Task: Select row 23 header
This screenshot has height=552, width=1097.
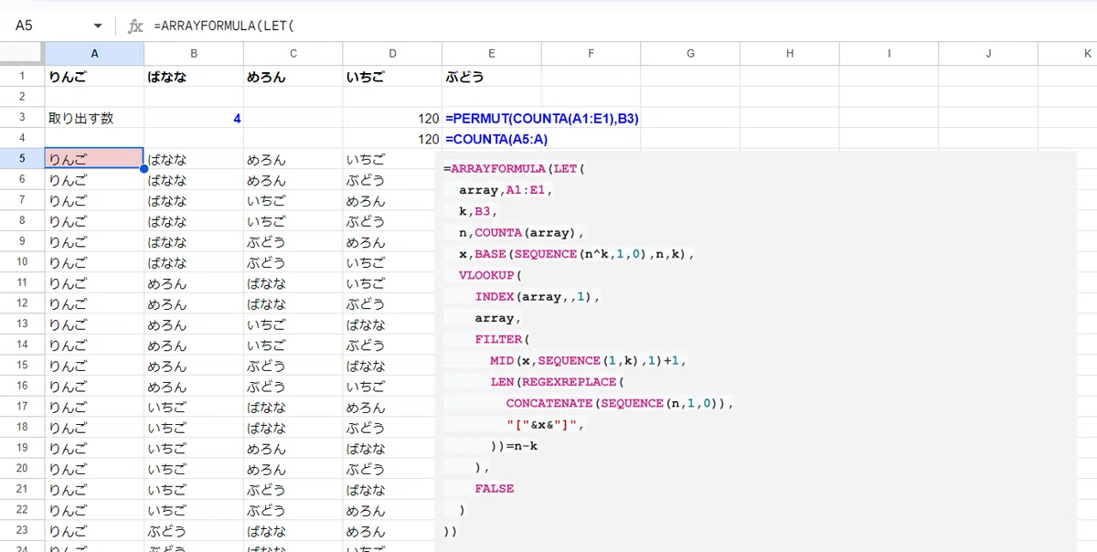Action: pyautogui.click(x=22, y=531)
